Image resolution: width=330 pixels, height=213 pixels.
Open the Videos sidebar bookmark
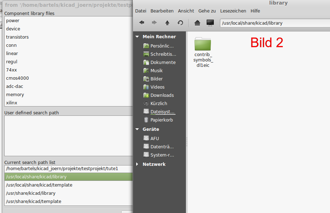pyautogui.click(x=154, y=87)
